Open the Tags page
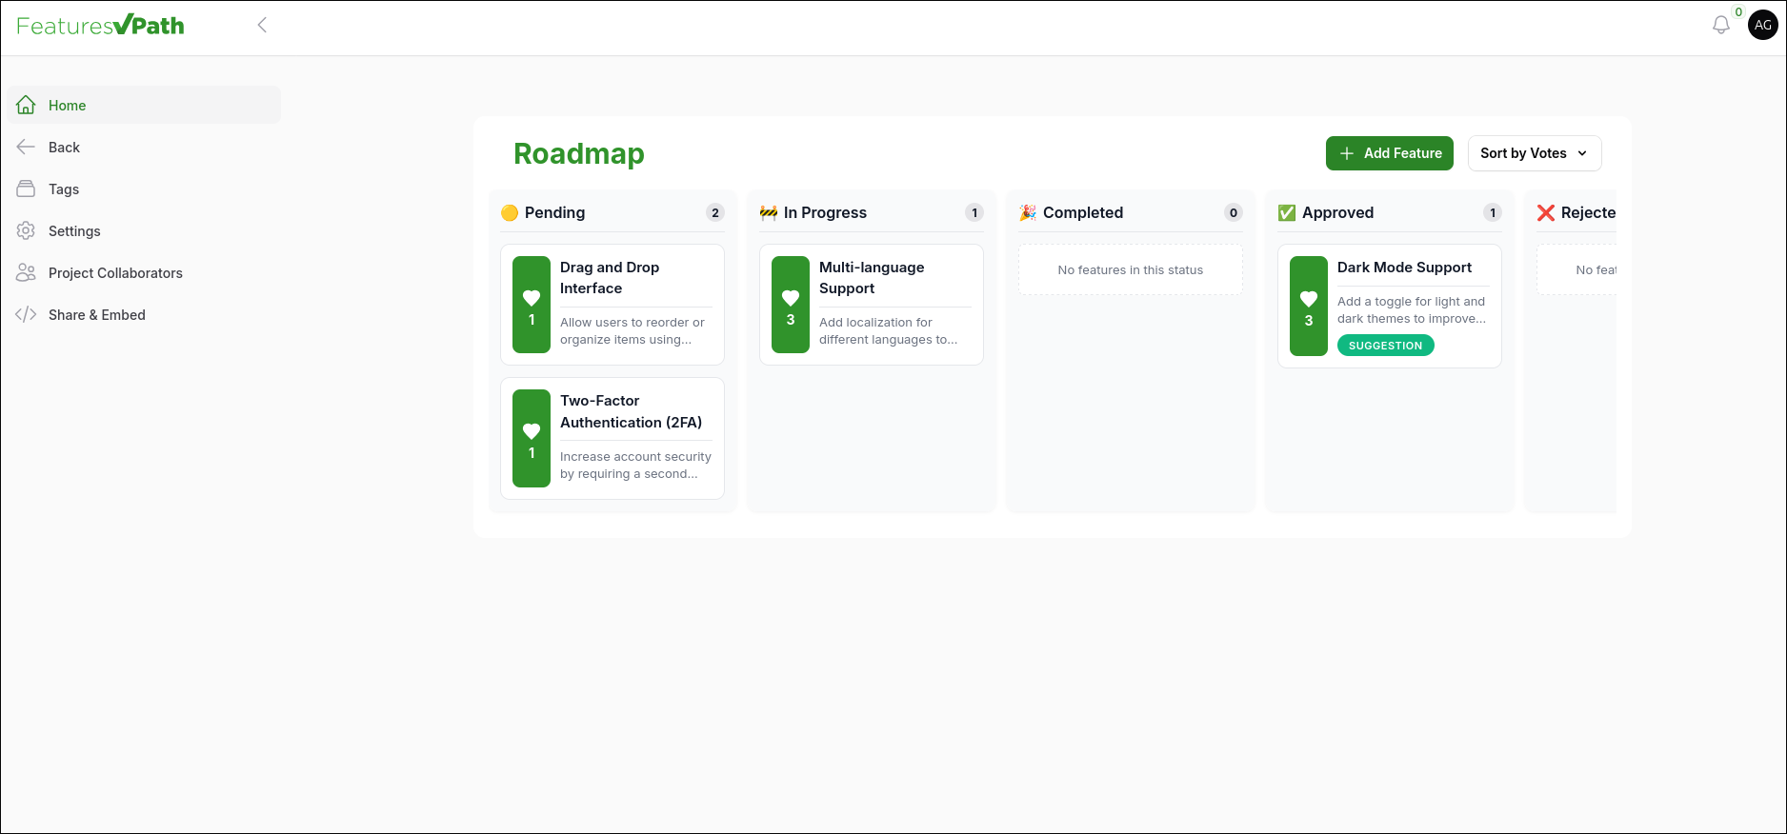The width and height of the screenshot is (1787, 834). pyautogui.click(x=64, y=189)
